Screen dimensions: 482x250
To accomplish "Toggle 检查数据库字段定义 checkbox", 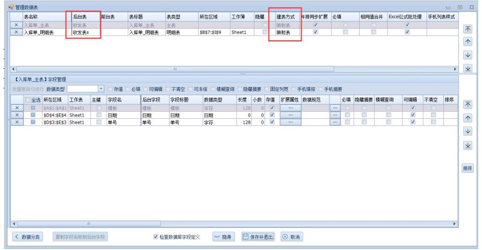I will click(x=156, y=237).
